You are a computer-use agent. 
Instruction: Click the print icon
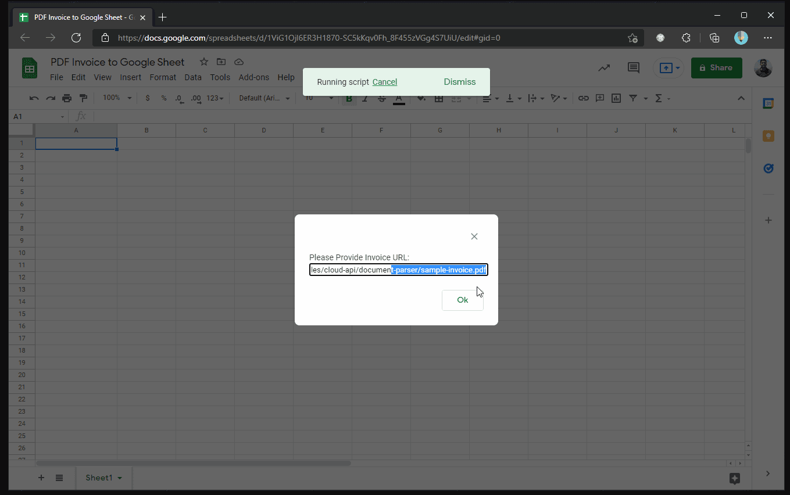67,98
